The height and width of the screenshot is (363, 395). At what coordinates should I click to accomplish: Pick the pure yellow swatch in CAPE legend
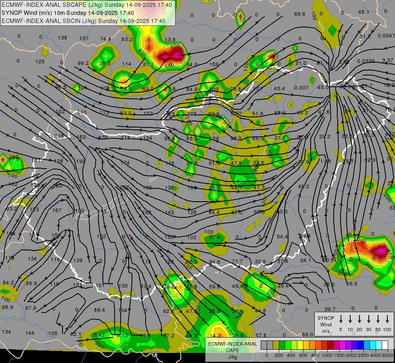pos(300,345)
